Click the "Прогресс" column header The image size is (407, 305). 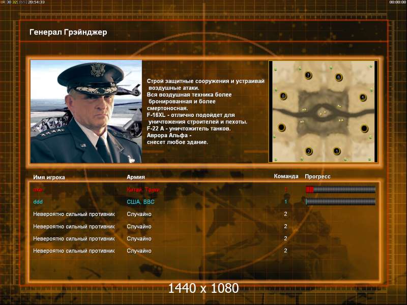317,176
